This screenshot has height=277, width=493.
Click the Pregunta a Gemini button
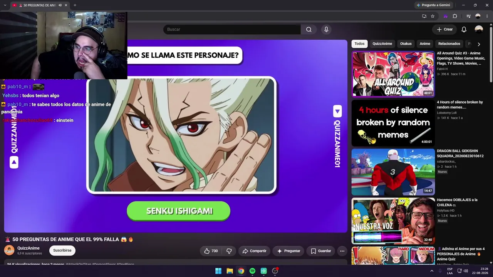433,5
